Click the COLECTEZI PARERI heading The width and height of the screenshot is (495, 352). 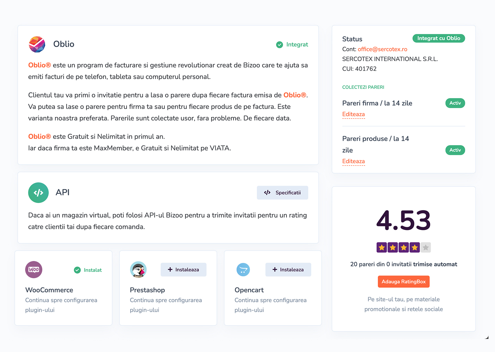363,87
